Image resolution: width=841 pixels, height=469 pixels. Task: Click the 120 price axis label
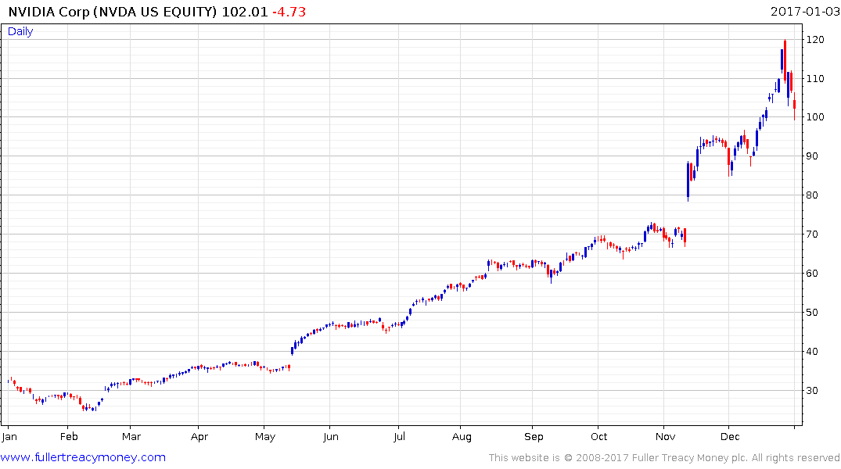[815, 40]
